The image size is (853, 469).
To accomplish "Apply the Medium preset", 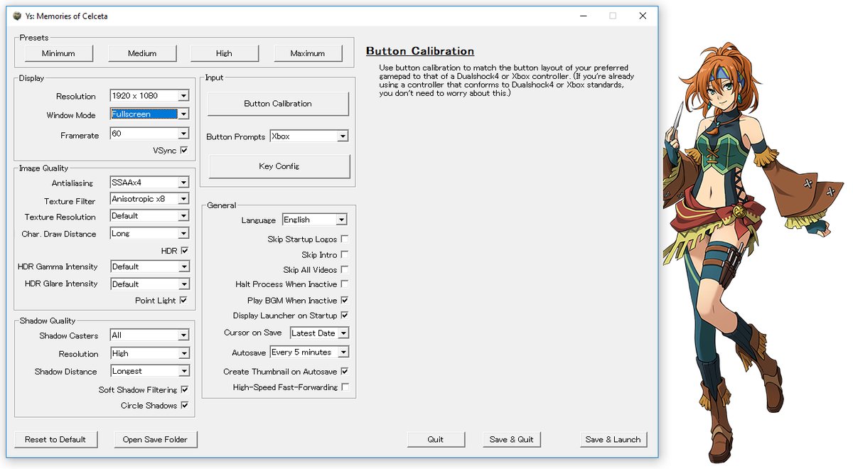I will click(142, 53).
